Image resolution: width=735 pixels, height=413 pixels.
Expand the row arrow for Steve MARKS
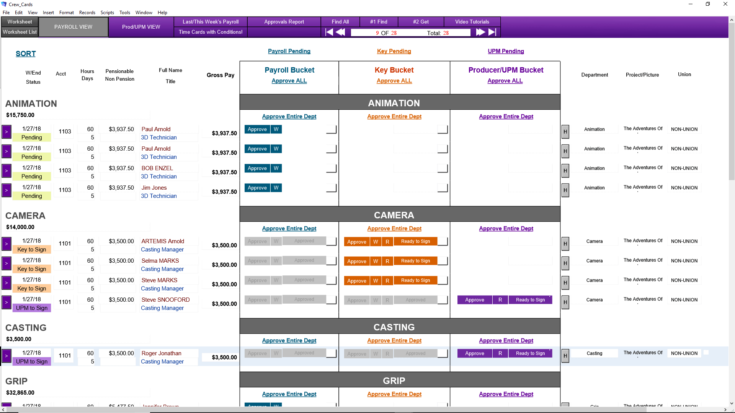pos(6,283)
